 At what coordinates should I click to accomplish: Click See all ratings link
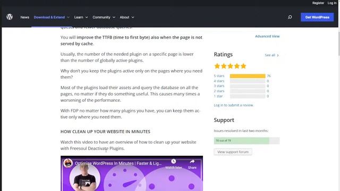point(270,55)
